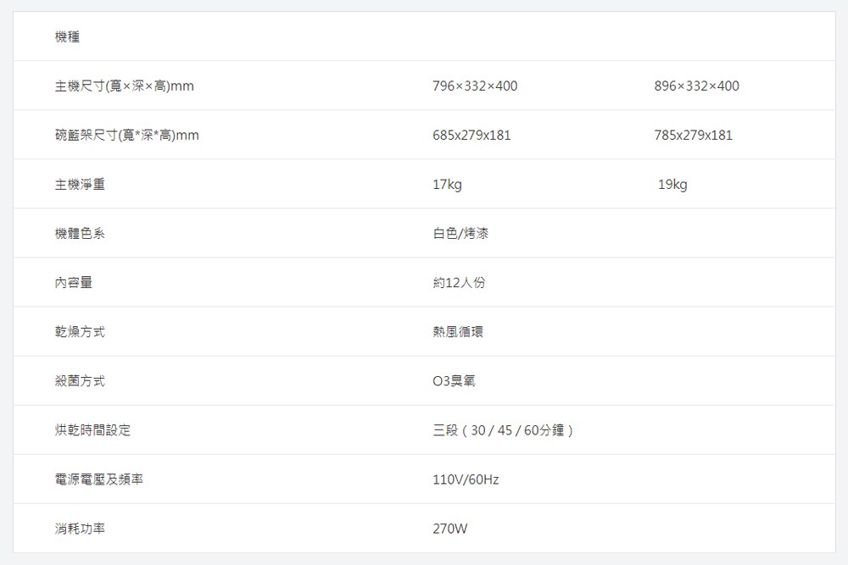The height and width of the screenshot is (565, 848).
Task: Click the 電源電壓及頻率 row label
Action: 99,479
